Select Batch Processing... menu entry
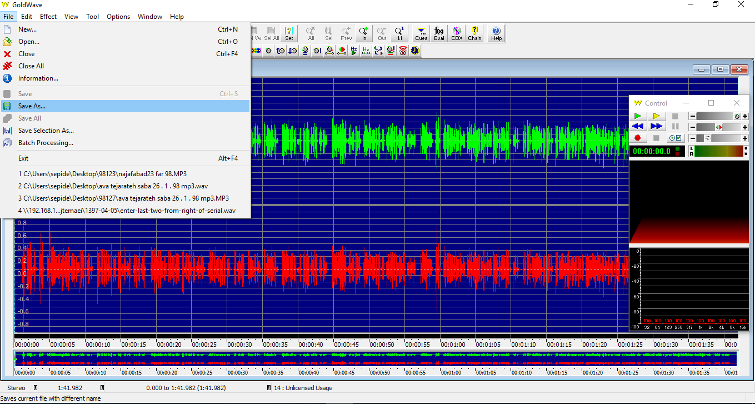 point(46,143)
